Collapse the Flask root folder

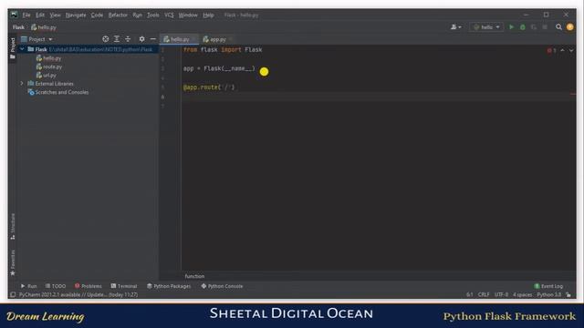[22, 49]
